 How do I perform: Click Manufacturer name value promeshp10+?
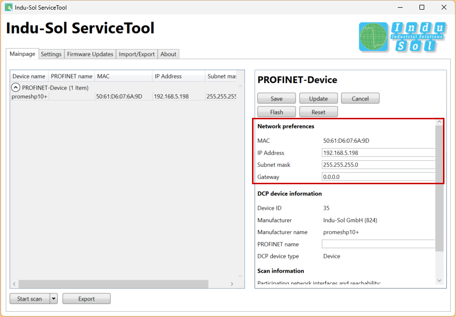pyautogui.click(x=341, y=232)
